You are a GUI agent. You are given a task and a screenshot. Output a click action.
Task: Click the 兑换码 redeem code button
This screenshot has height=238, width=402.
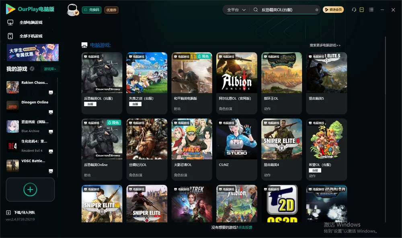point(92,10)
